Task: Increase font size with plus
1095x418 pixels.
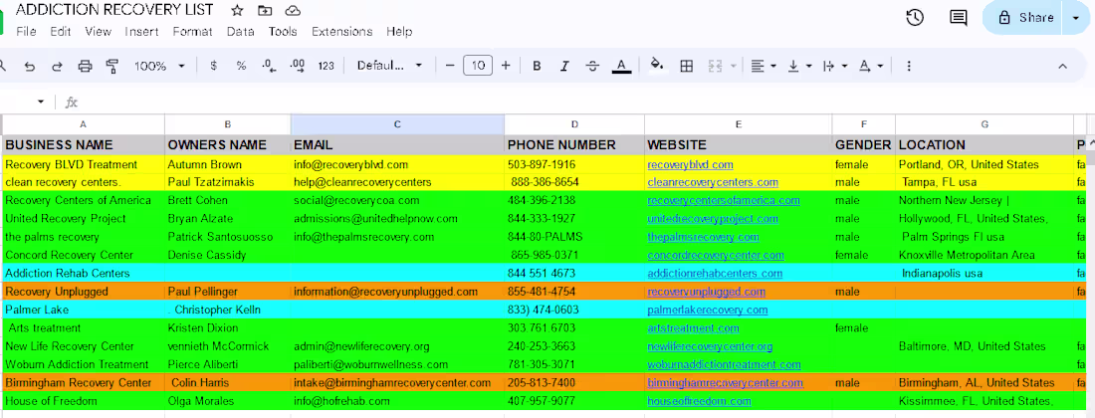Action: click(506, 66)
